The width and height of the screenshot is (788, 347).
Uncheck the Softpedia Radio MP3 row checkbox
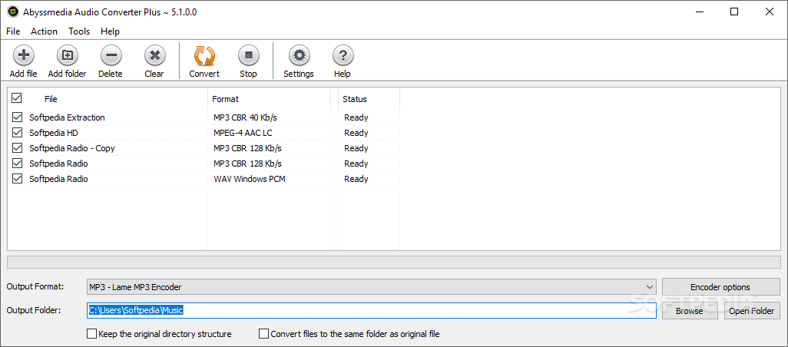(18, 164)
